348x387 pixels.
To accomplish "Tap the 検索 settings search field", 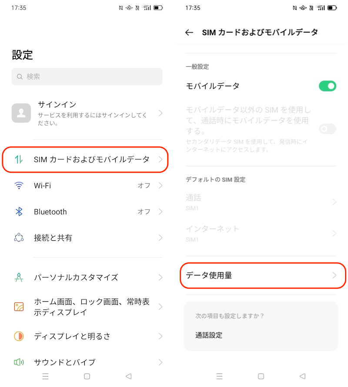I will click(x=87, y=77).
